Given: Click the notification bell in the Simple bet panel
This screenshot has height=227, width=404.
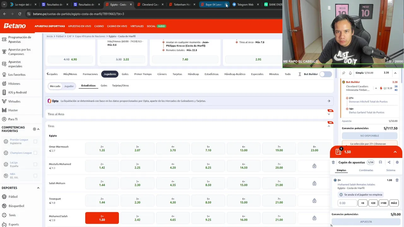Looking at the screenshot, I should pos(350,73).
